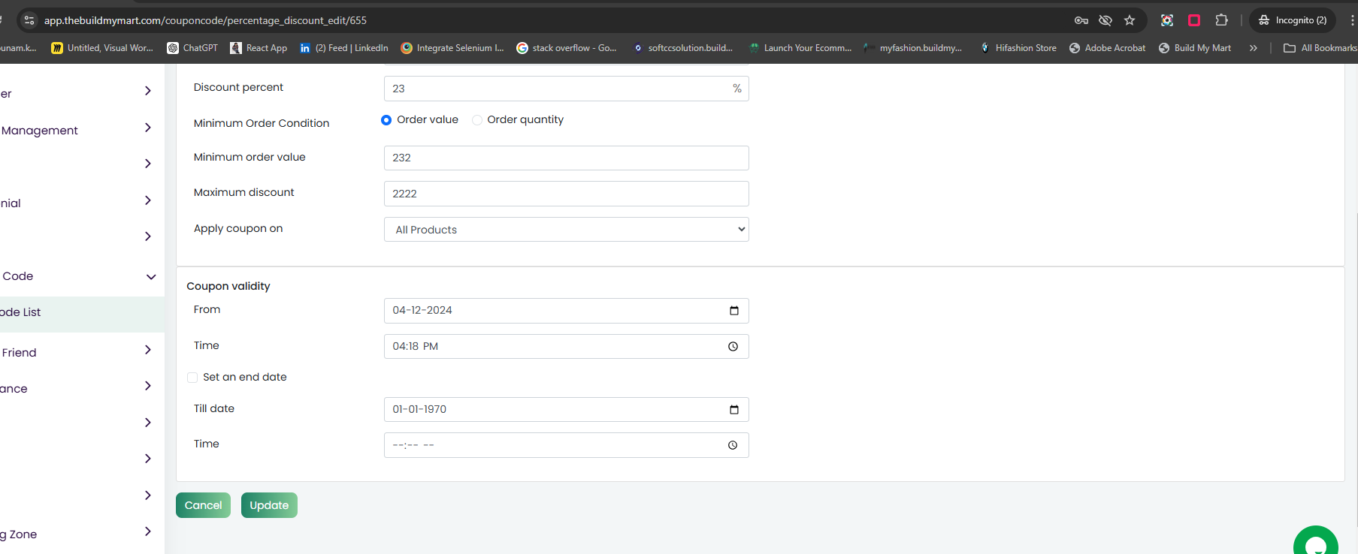Open the calendar picker for Till date
1358x554 pixels.
[x=734, y=409]
